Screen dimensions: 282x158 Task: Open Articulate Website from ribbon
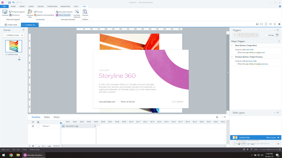[64, 12]
